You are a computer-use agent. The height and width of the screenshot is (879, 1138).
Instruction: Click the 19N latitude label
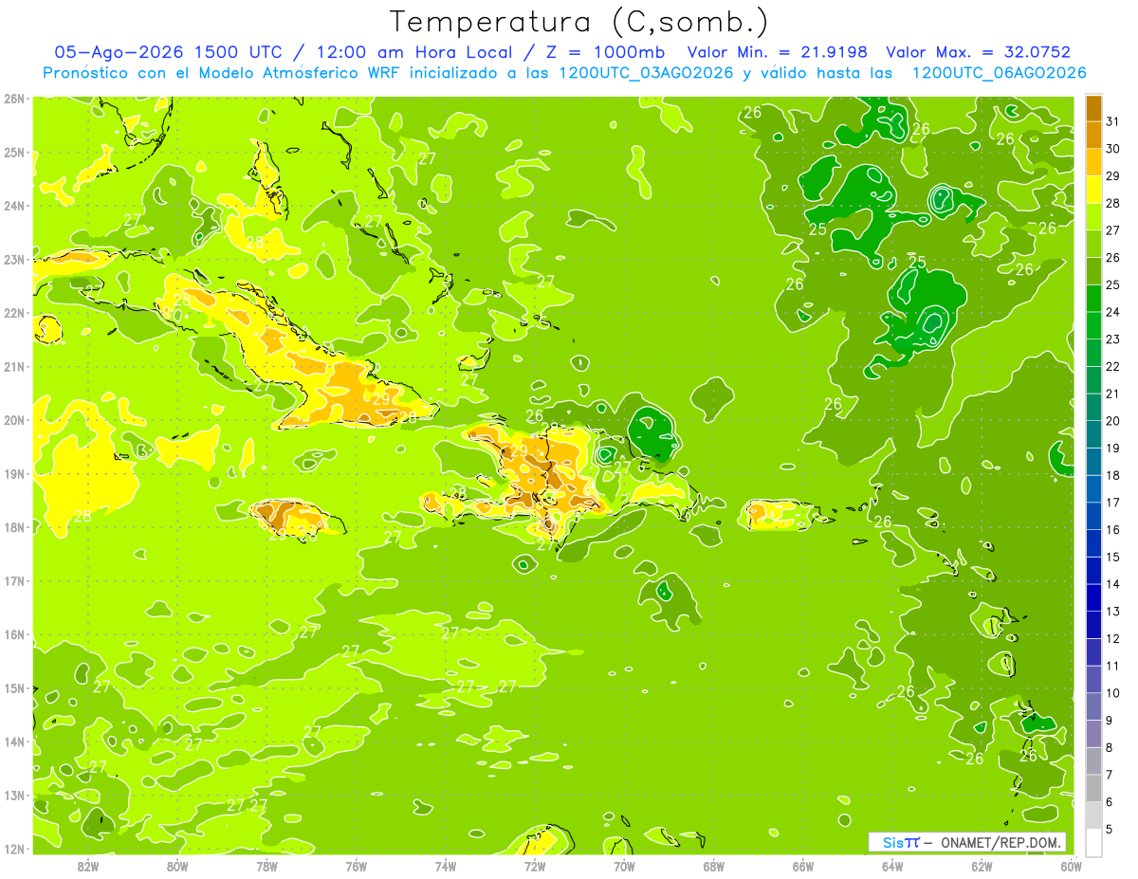[x=14, y=473]
